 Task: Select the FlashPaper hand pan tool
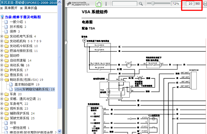(99, 4)
